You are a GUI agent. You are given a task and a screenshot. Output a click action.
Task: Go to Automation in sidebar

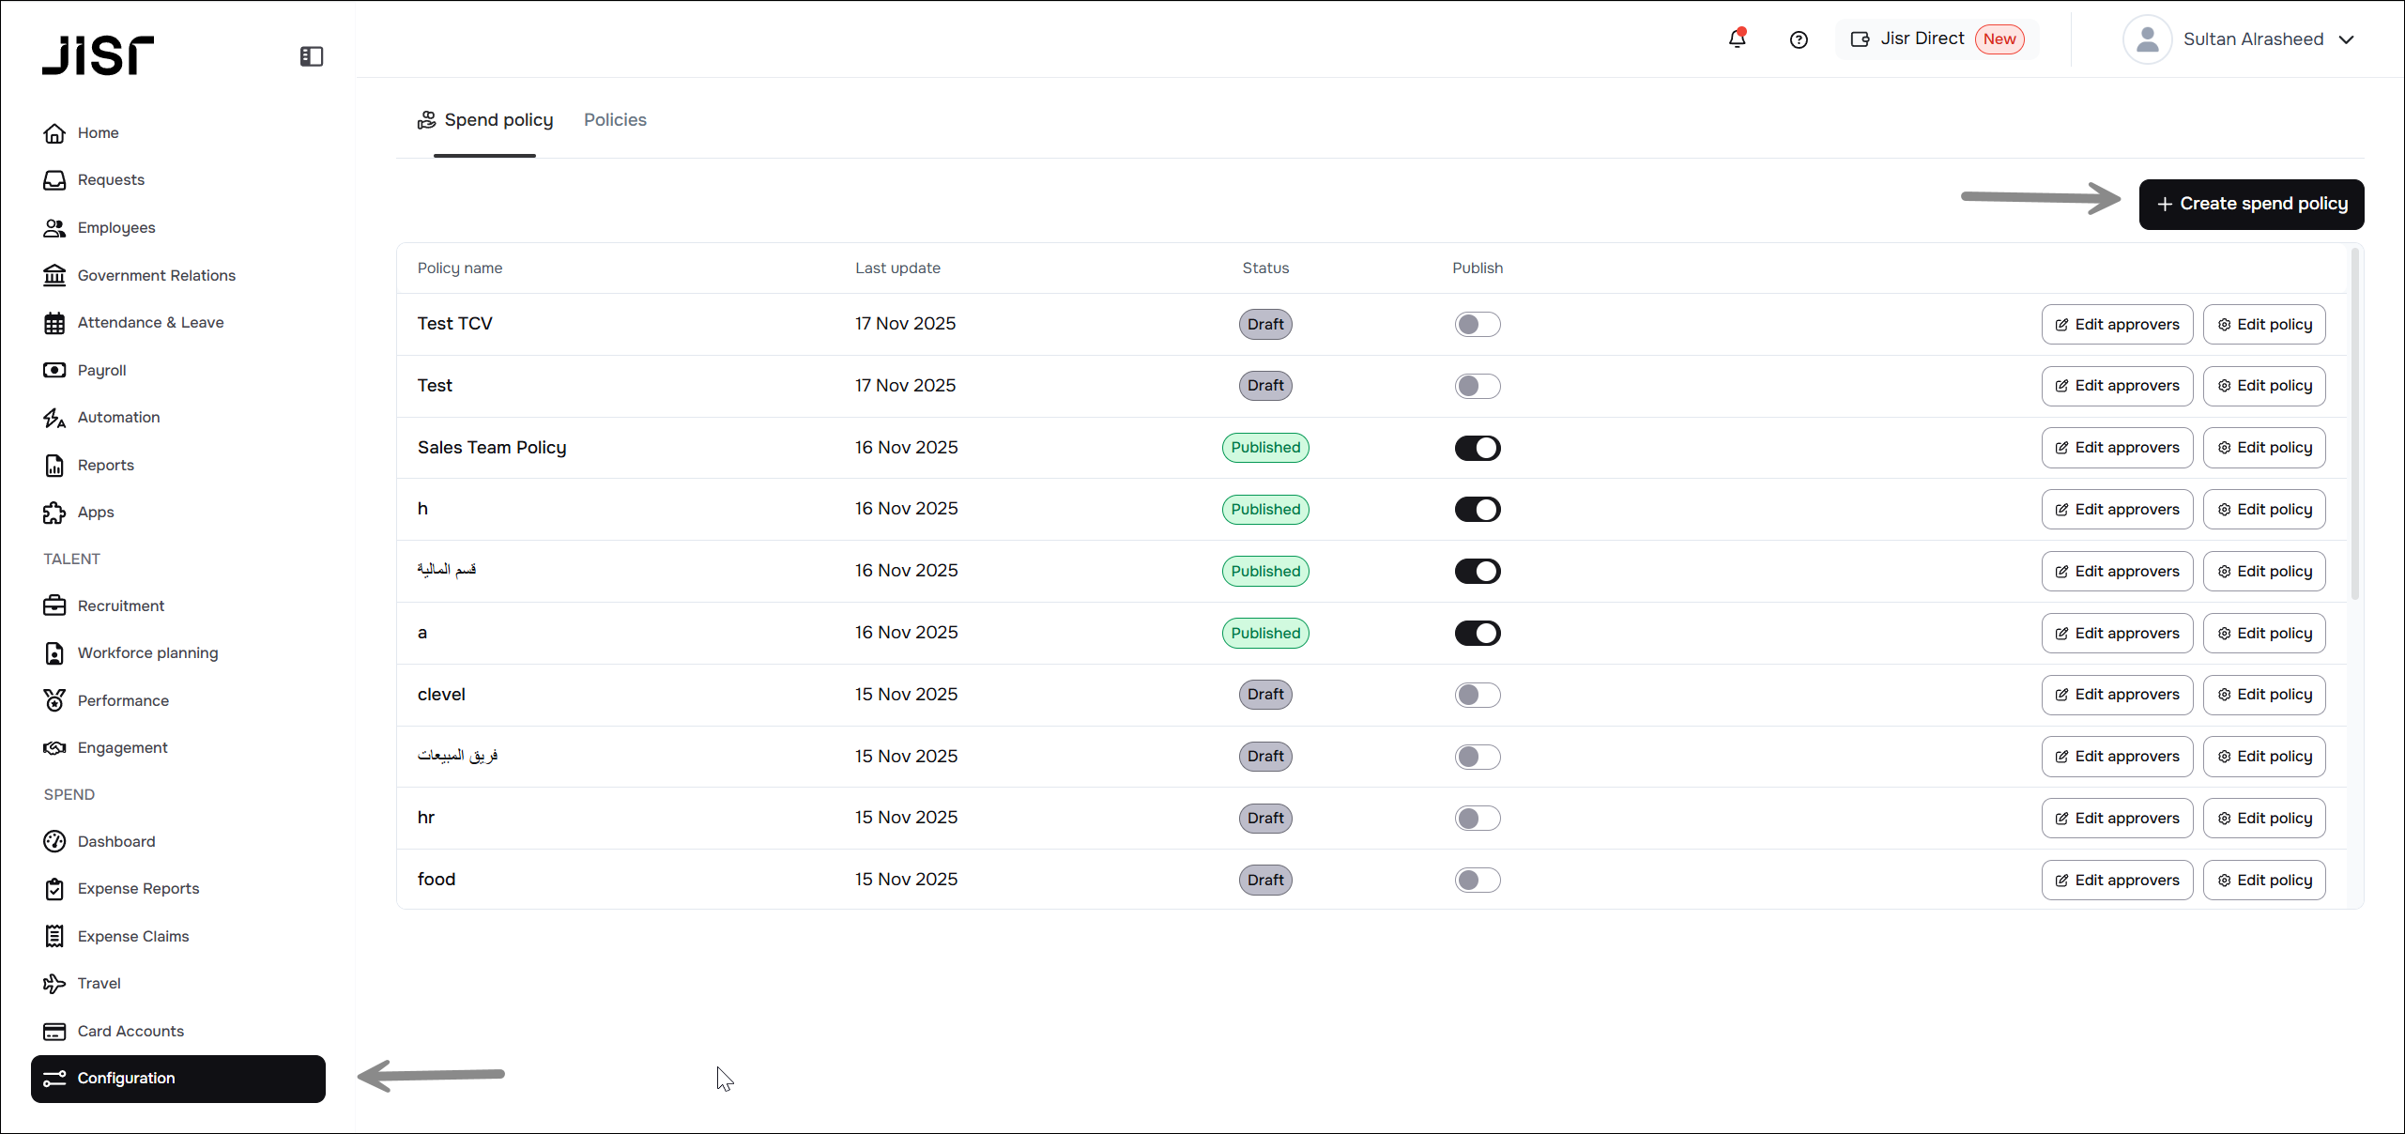[x=118, y=417]
